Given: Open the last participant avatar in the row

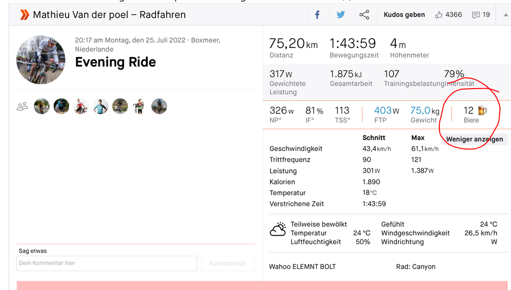Looking at the screenshot, I should click(x=159, y=107).
